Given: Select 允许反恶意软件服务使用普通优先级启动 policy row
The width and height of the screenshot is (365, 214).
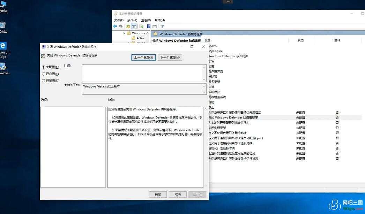Looking at the screenshot, I should tap(285, 112).
